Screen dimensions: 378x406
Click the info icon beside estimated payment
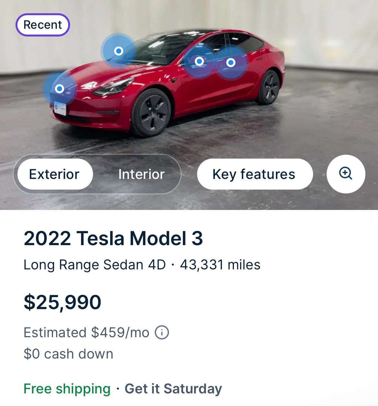coord(162,332)
